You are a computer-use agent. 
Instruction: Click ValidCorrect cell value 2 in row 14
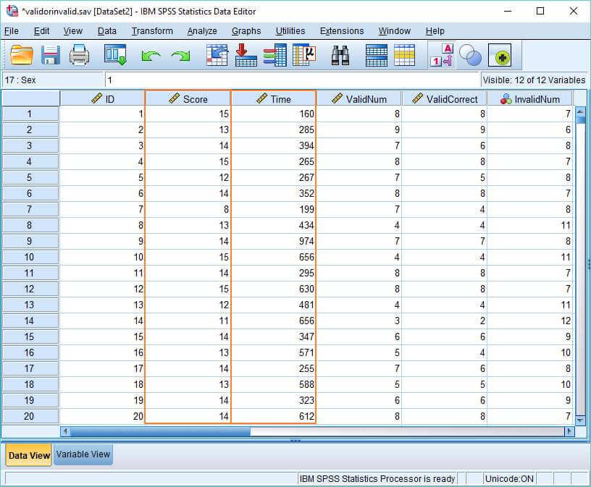click(x=445, y=321)
